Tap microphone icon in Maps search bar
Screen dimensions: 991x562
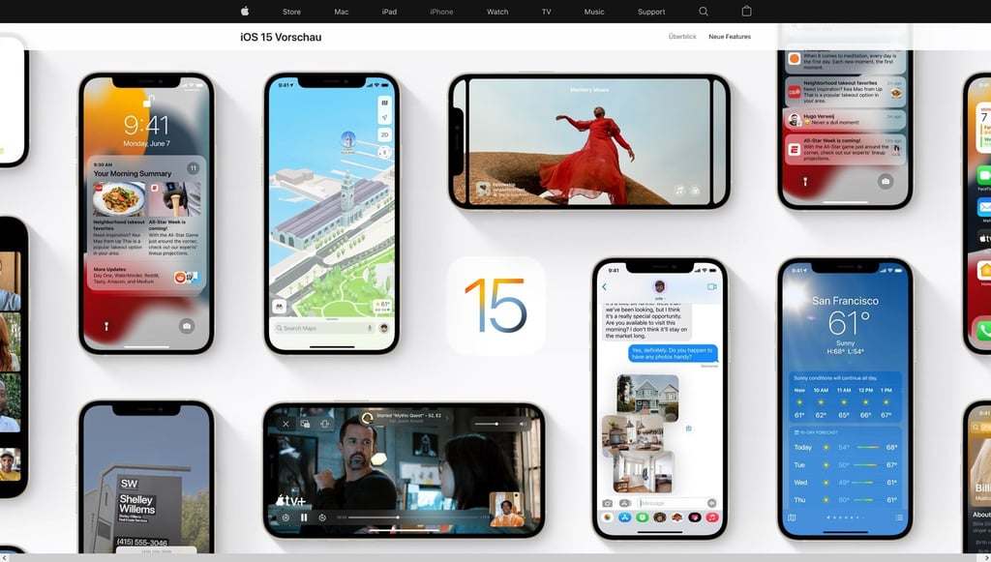tap(370, 328)
